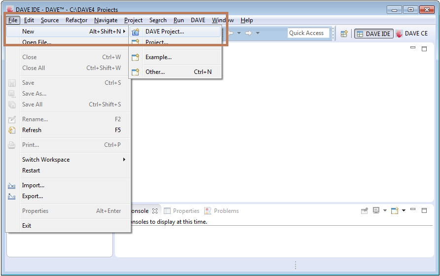Click the Open Perspective icon
The image size is (440, 276).
[344, 34]
